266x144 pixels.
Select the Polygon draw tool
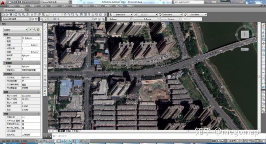[x=45, y=36]
